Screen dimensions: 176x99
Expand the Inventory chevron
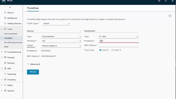[2, 79]
